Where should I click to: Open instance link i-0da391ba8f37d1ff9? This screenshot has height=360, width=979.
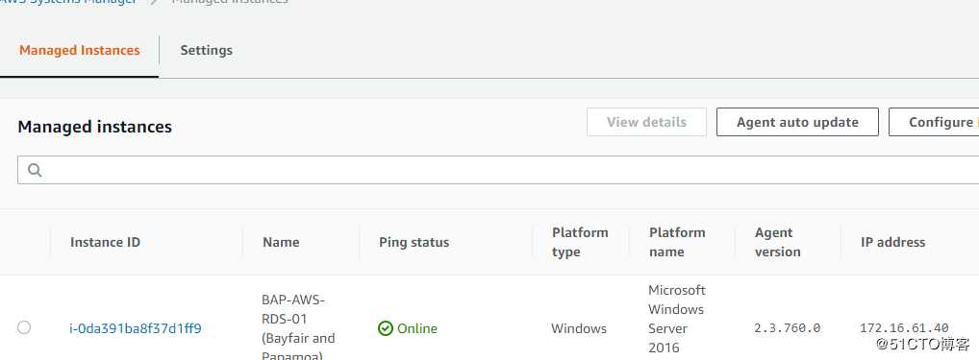135,328
